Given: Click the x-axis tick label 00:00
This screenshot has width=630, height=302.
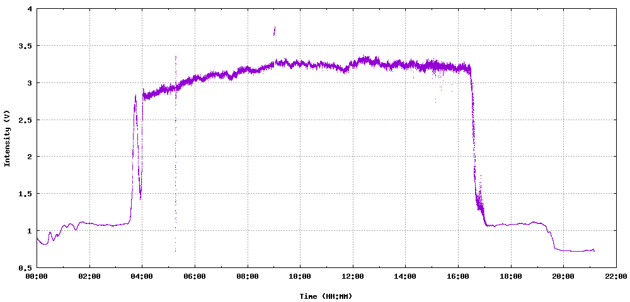Looking at the screenshot, I should tap(37, 276).
